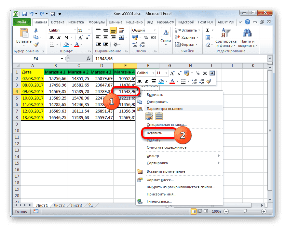
Task: Toggle italic formatting with the К button
Action: click(59, 37)
